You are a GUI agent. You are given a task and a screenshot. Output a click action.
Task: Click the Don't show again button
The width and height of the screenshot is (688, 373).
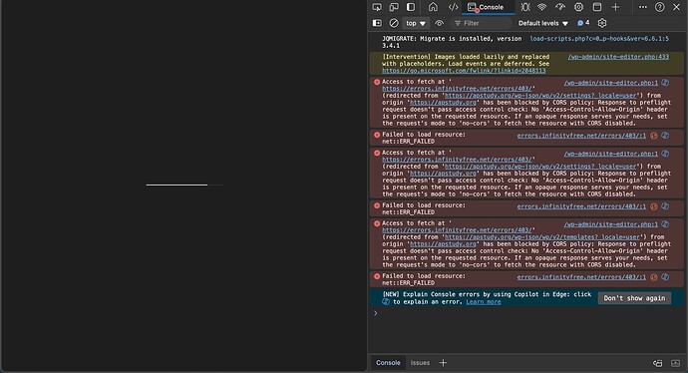(634, 298)
